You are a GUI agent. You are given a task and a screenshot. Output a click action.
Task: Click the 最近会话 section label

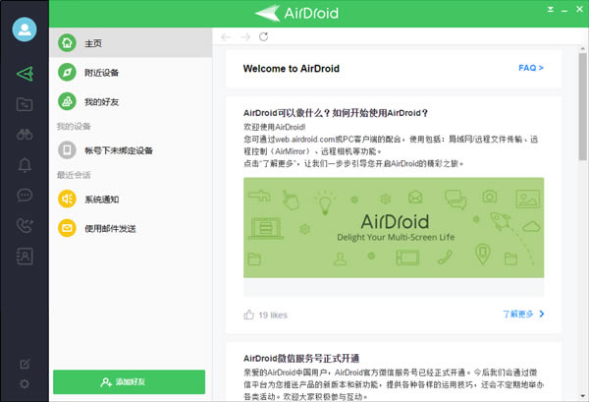coord(74,175)
